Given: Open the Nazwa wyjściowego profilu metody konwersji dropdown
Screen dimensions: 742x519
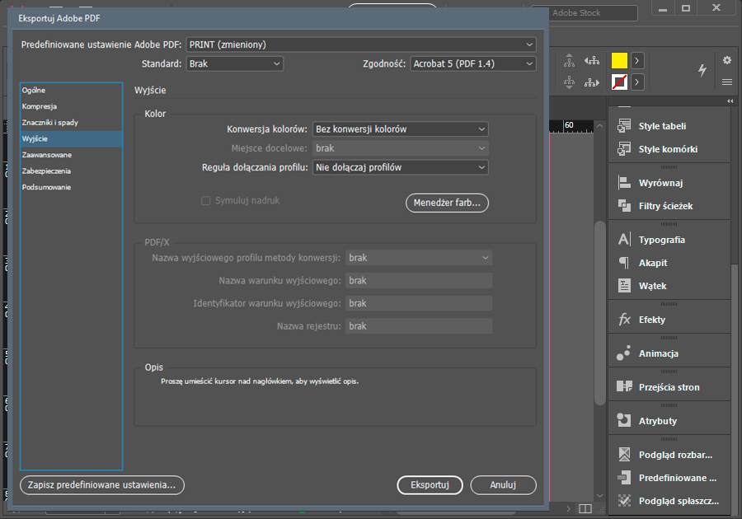Looking at the screenshot, I should 419,258.
